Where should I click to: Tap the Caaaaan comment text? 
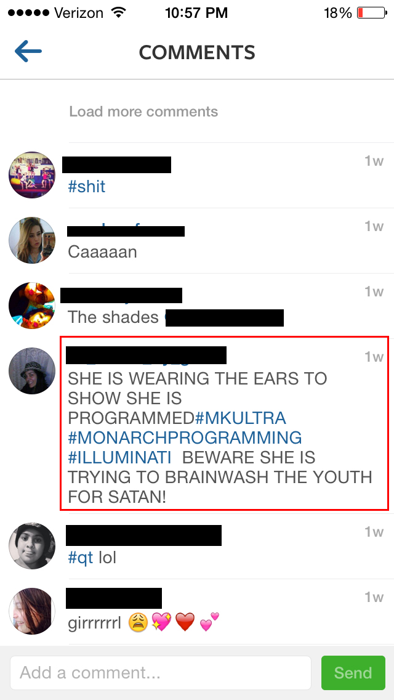[x=102, y=252]
